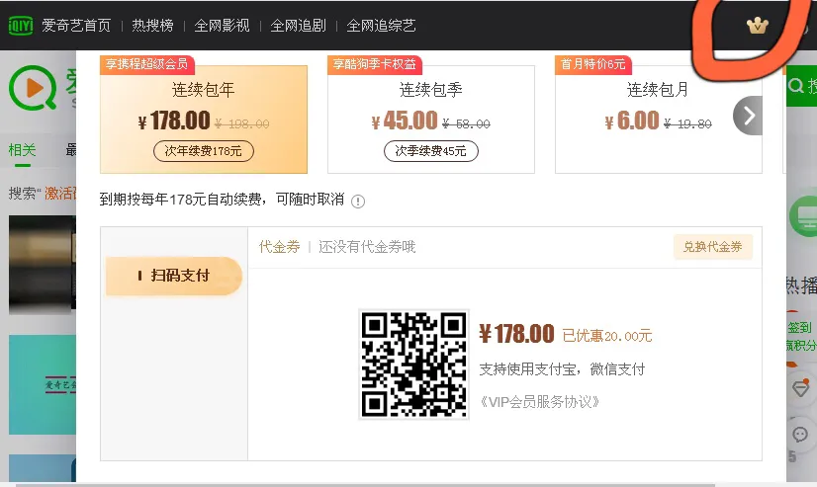
Task: Select the 连续包月 6.00 plan card
Action: [659, 120]
